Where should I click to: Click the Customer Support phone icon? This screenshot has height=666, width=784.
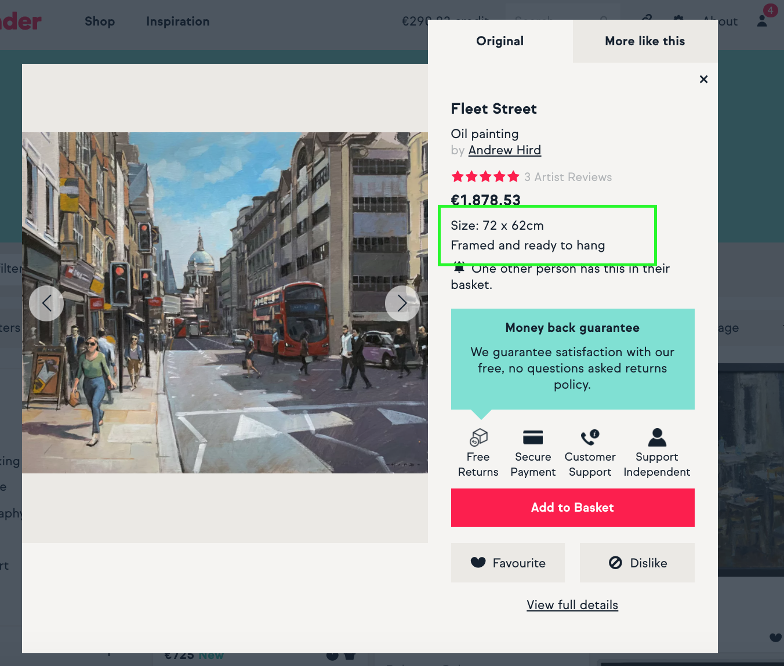click(590, 437)
